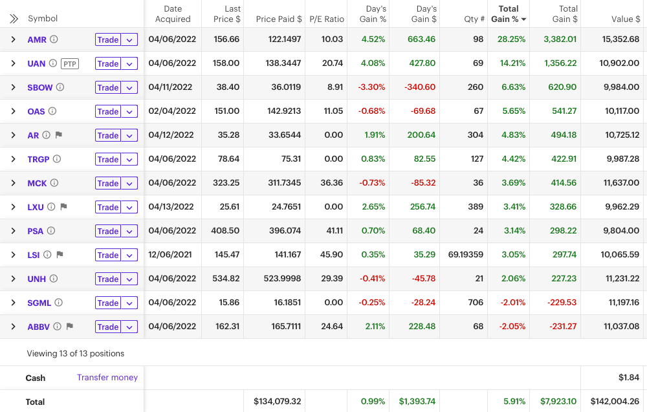Open info icon next to TRGP
647x412 pixels.
(x=57, y=158)
